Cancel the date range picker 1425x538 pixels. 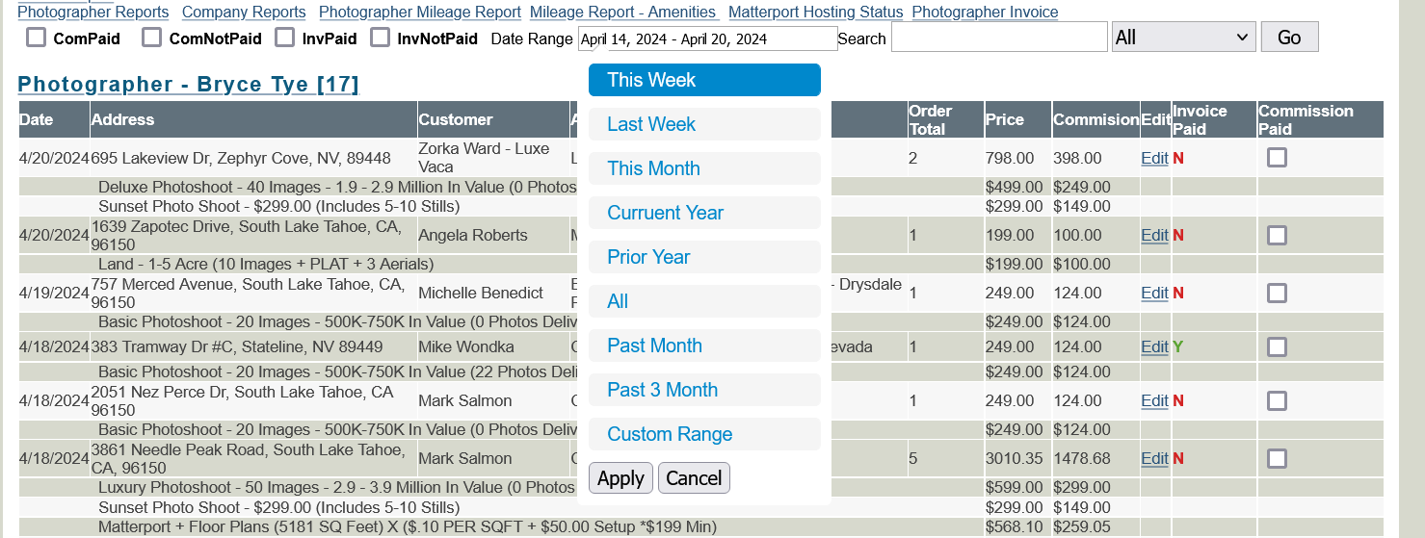pos(694,478)
